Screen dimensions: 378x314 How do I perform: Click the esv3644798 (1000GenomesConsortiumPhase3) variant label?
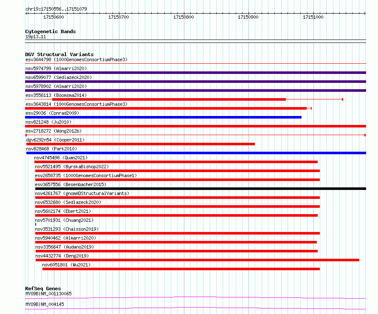point(76,59)
